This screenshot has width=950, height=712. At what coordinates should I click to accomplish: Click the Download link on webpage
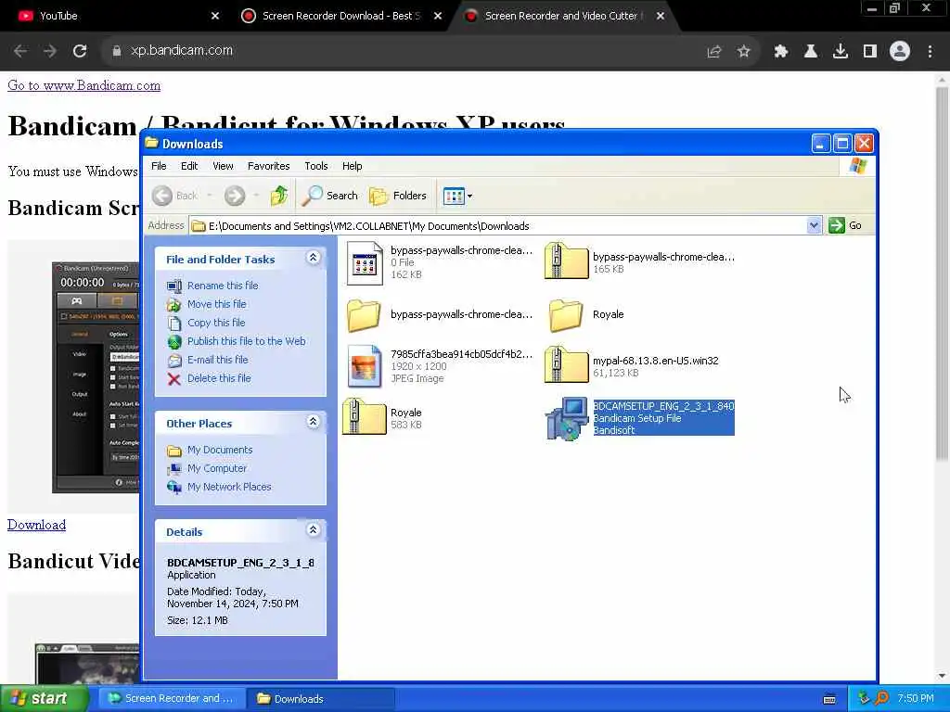pos(36,525)
